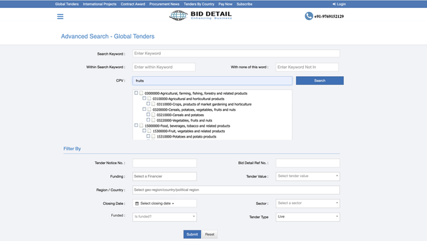Select '15310000-Potatoes and potato products' row text
The width and height of the screenshot is (427, 241).
click(187, 137)
